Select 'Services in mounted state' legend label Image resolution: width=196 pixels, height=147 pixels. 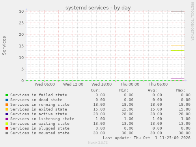[x=40, y=133]
